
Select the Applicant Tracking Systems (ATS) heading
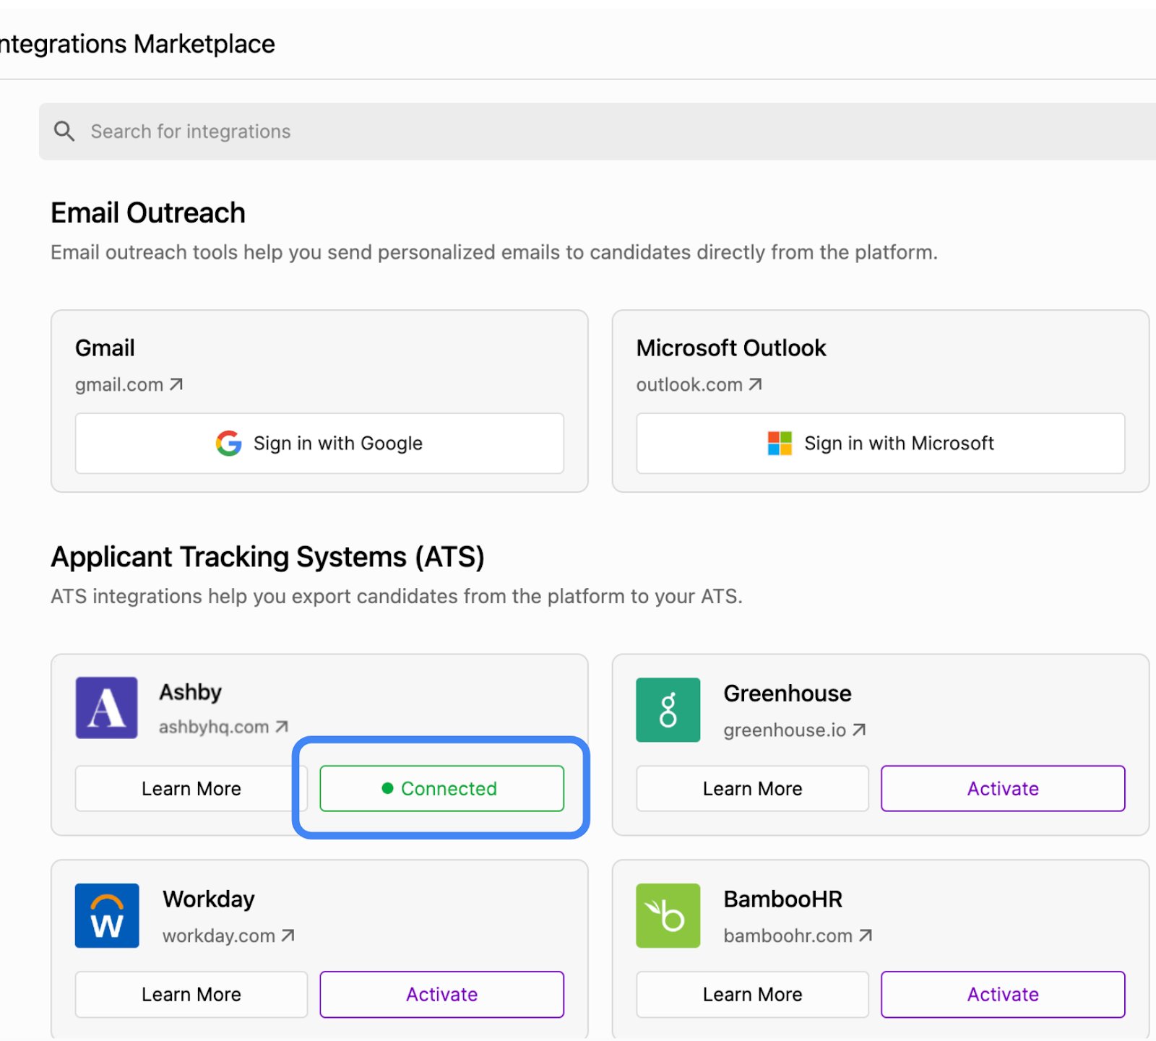pos(267,557)
